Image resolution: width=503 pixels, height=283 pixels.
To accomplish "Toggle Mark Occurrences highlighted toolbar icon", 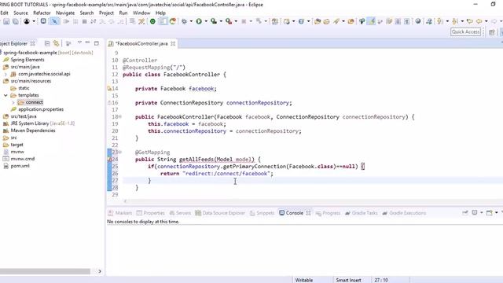I will point(371,21).
